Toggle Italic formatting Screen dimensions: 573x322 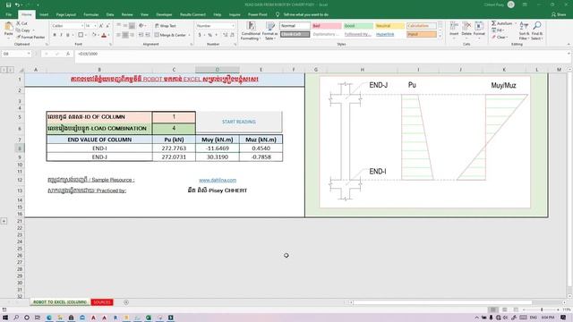61,35
